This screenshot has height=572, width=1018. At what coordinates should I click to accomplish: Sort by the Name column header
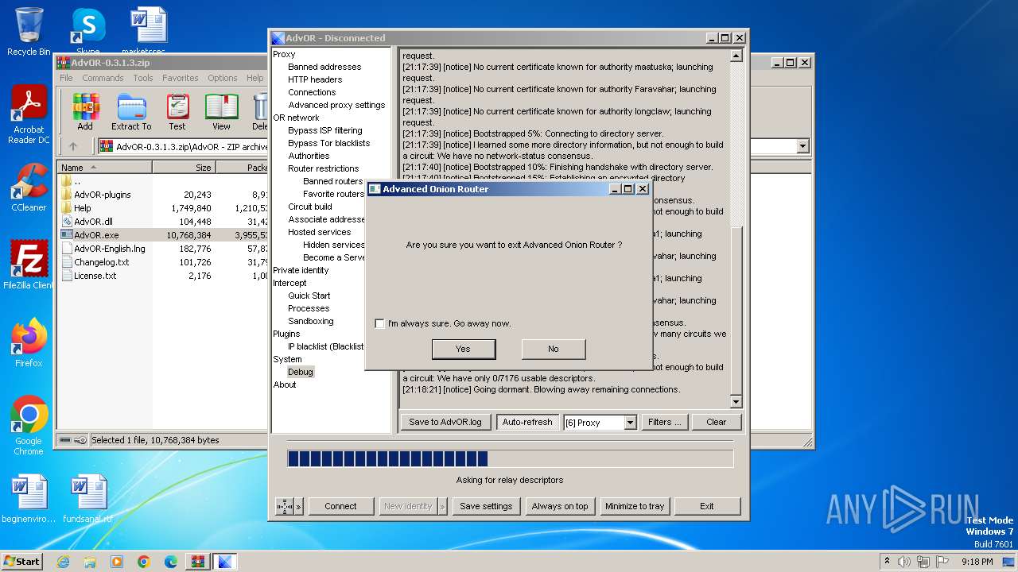point(105,168)
